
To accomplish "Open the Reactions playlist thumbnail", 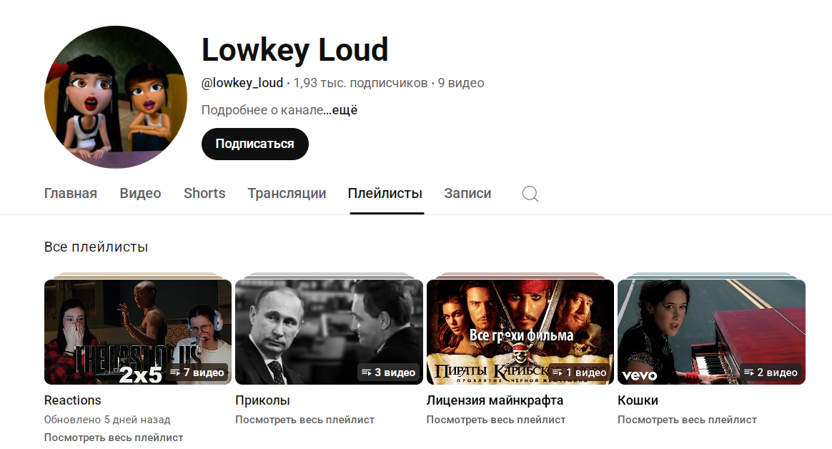I will pyautogui.click(x=138, y=332).
